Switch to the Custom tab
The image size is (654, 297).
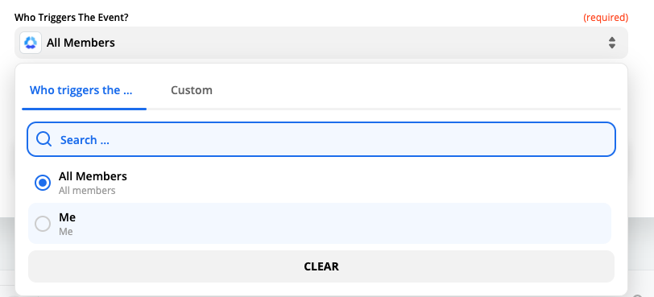coord(192,90)
